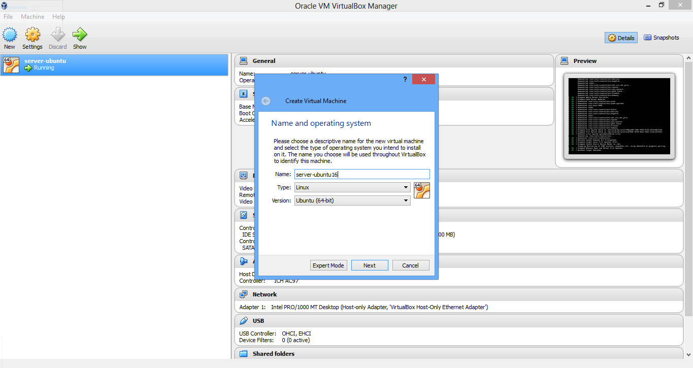Click the VM preview thumbnail
693x368 pixels.
point(619,116)
